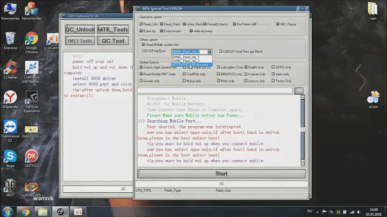The width and height of the screenshot is (387, 217).
Task: Open Skype desktop shortcut
Action: click(10, 156)
